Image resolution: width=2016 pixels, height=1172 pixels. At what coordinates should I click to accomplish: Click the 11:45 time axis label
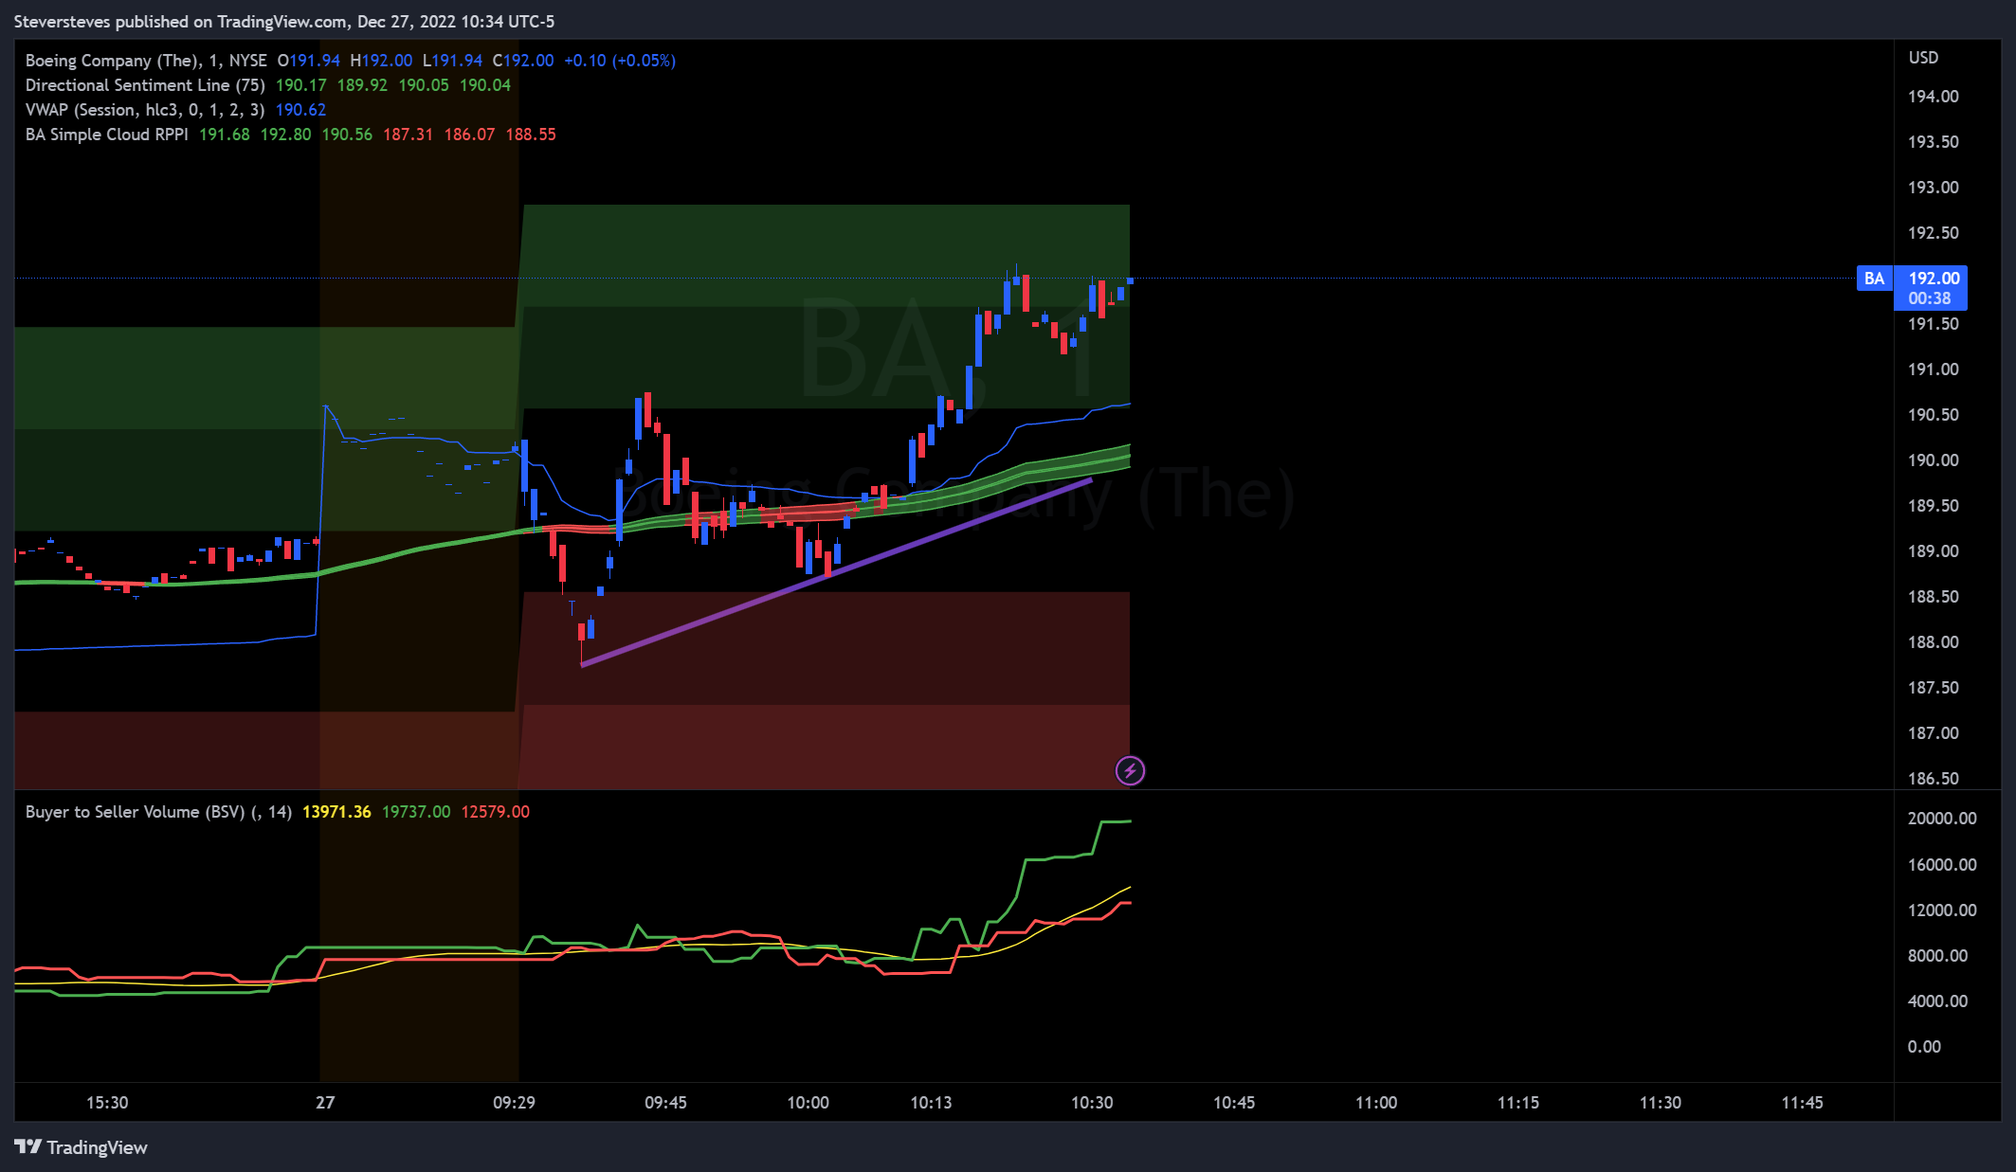pyautogui.click(x=1802, y=1103)
